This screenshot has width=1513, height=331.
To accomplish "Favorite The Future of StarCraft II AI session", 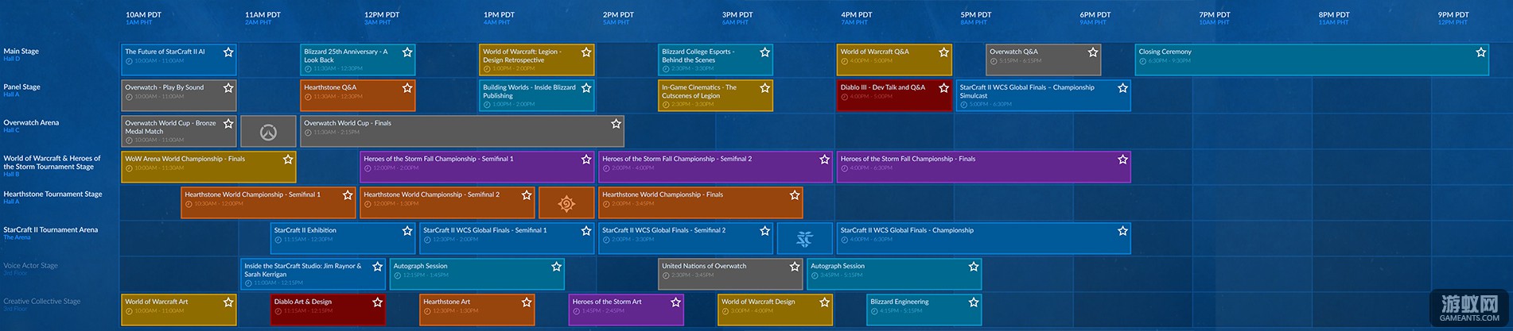I will [x=228, y=52].
